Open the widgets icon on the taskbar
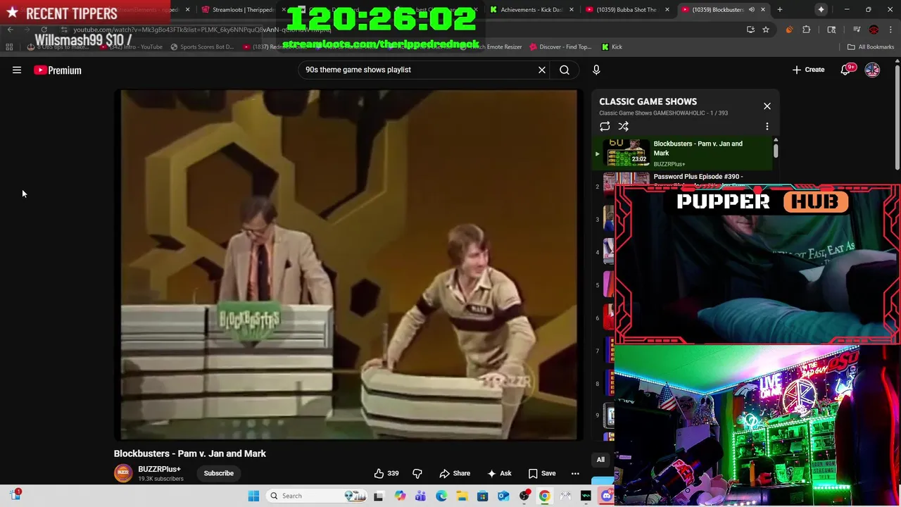This screenshot has height=507, width=901. [15, 496]
